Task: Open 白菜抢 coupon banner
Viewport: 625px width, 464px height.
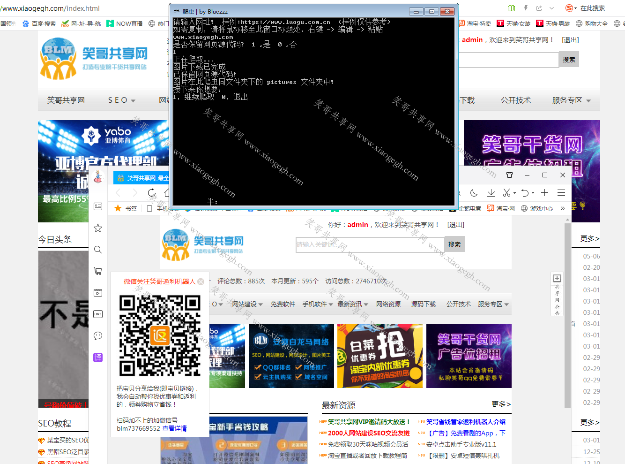Action: (x=380, y=356)
